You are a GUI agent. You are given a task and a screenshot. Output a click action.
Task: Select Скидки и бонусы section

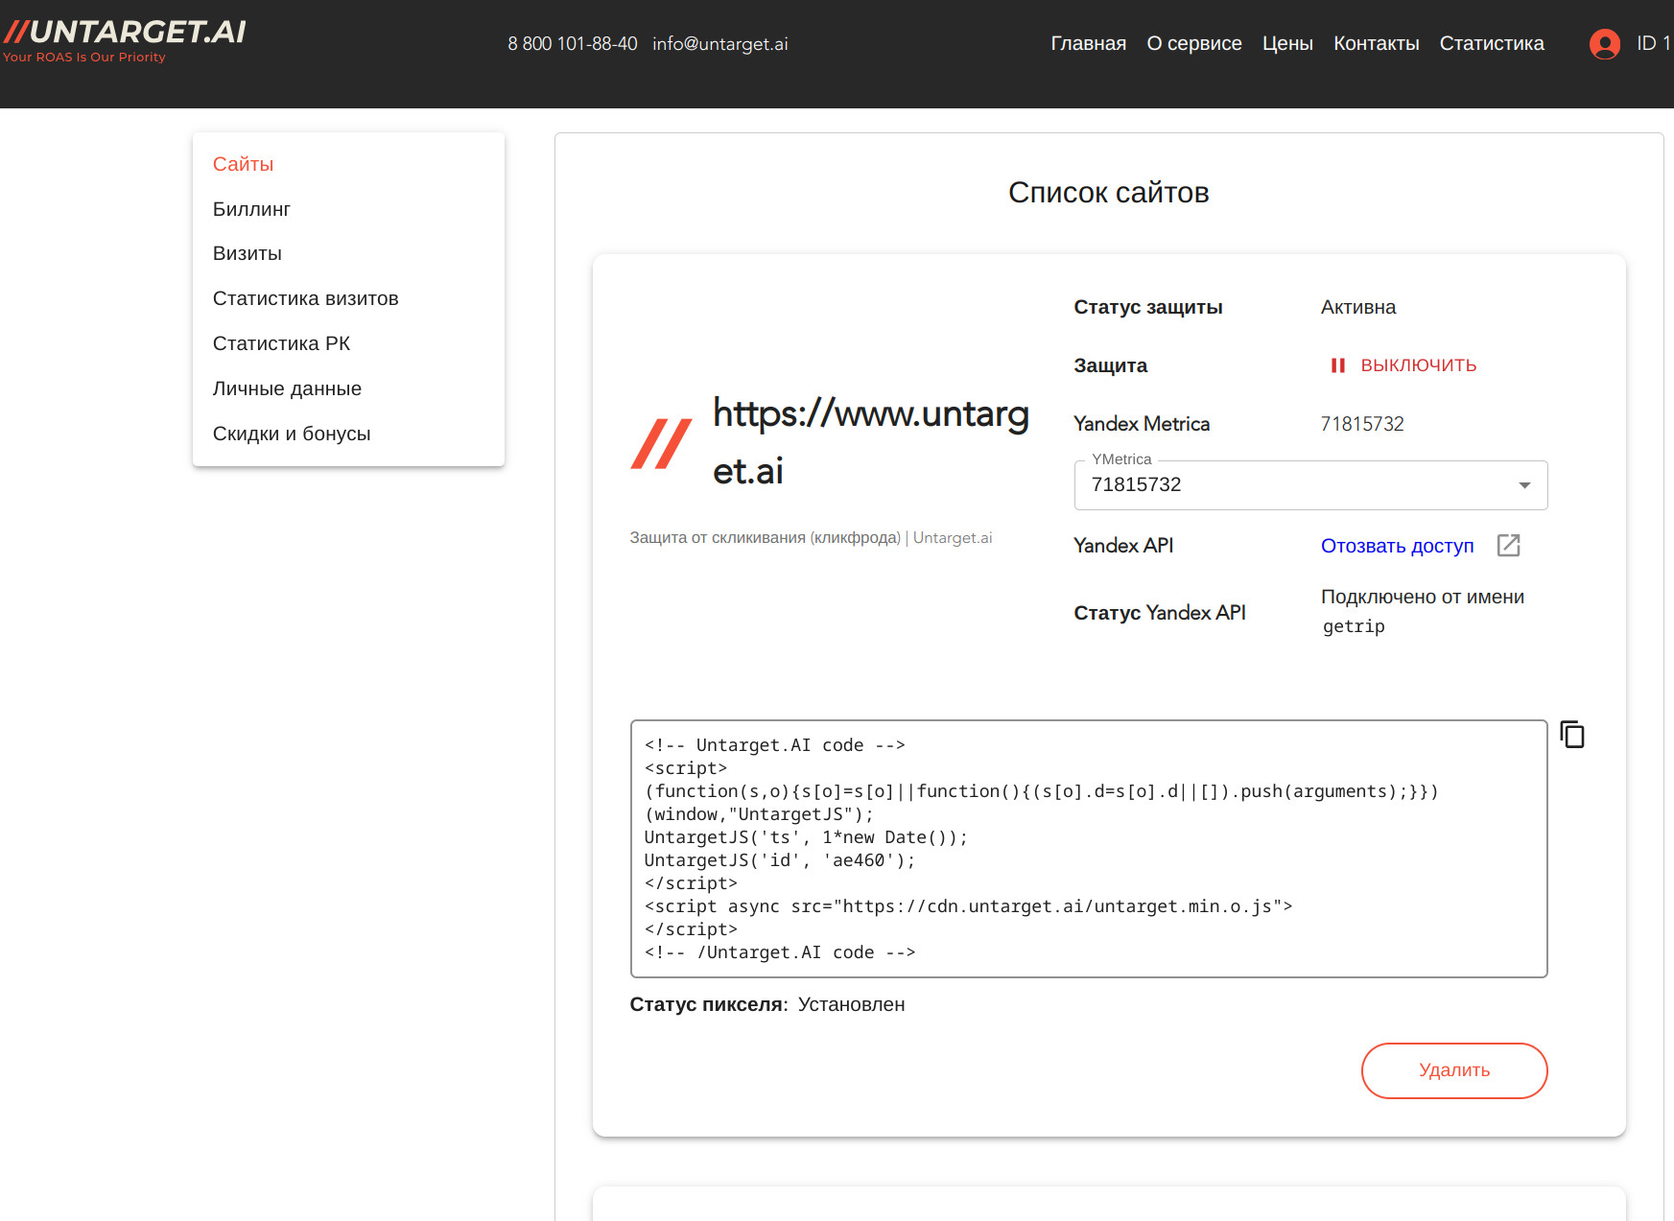click(292, 434)
